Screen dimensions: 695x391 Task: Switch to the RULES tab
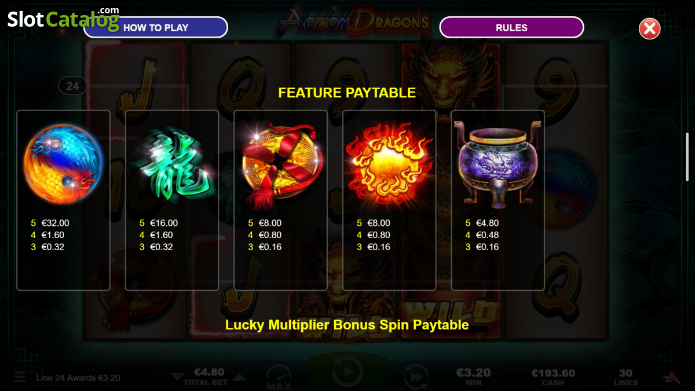point(511,27)
